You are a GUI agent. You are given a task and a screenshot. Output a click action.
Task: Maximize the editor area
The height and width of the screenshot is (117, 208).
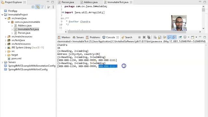(205, 2)
